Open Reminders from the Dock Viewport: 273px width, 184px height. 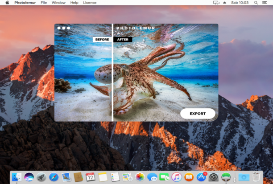click(x=115, y=177)
